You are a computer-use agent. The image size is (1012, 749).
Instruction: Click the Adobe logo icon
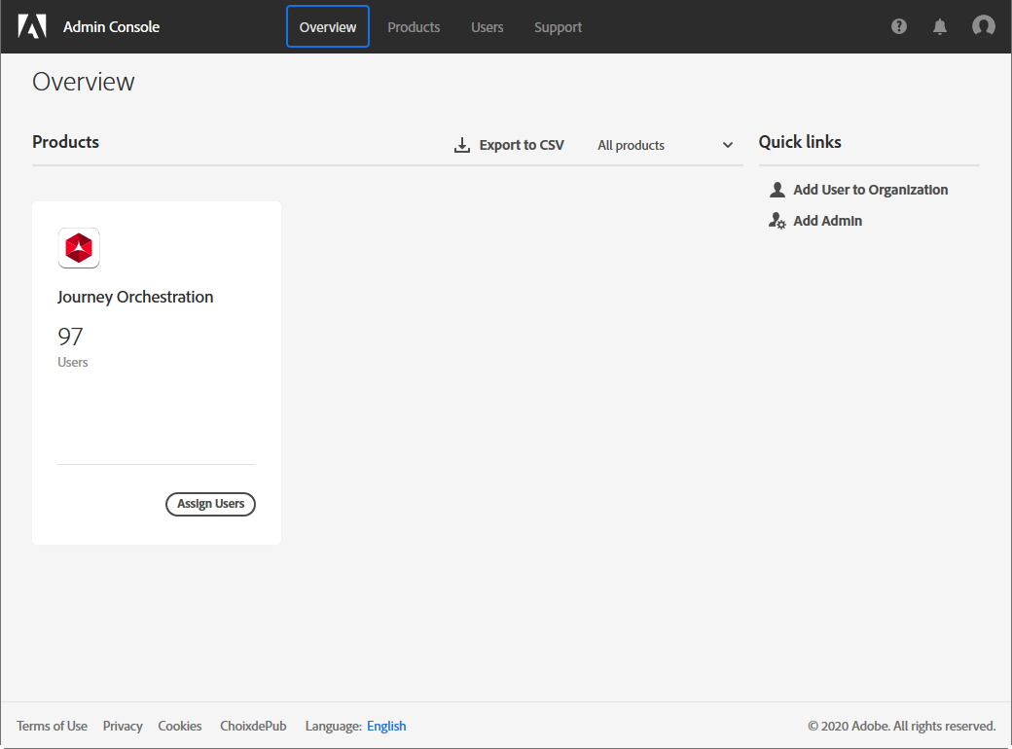pos(32,26)
